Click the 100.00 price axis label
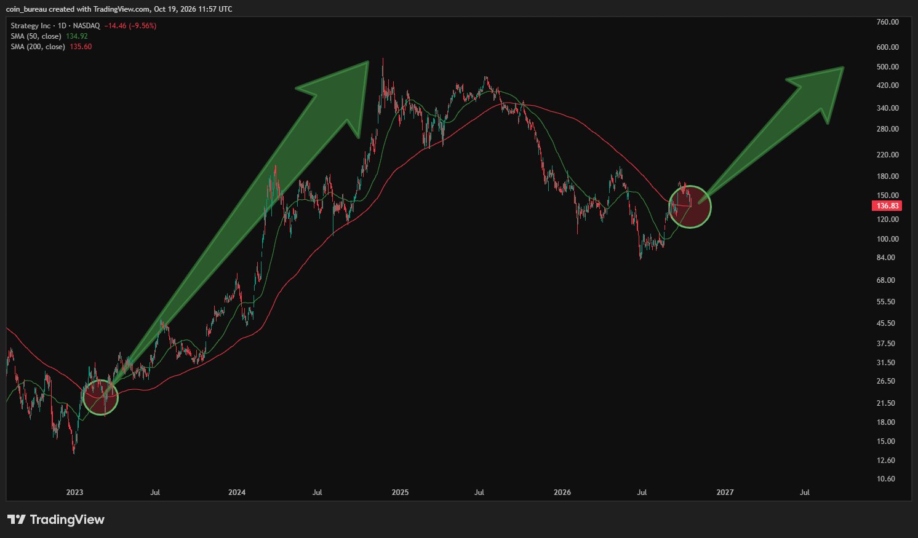 click(x=887, y=239)
